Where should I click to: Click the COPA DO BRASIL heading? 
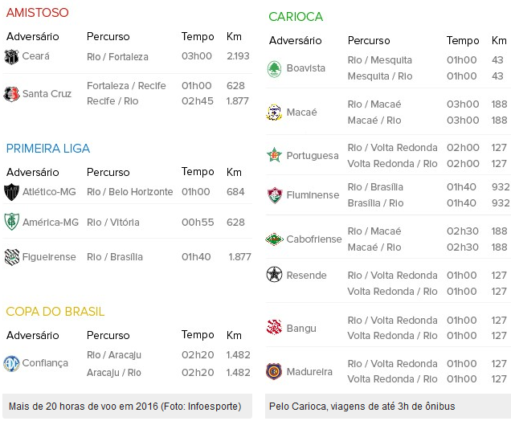click(x=55, y=312)
